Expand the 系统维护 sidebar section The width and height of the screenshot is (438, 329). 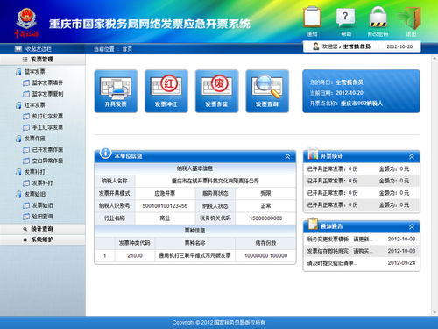43,240
